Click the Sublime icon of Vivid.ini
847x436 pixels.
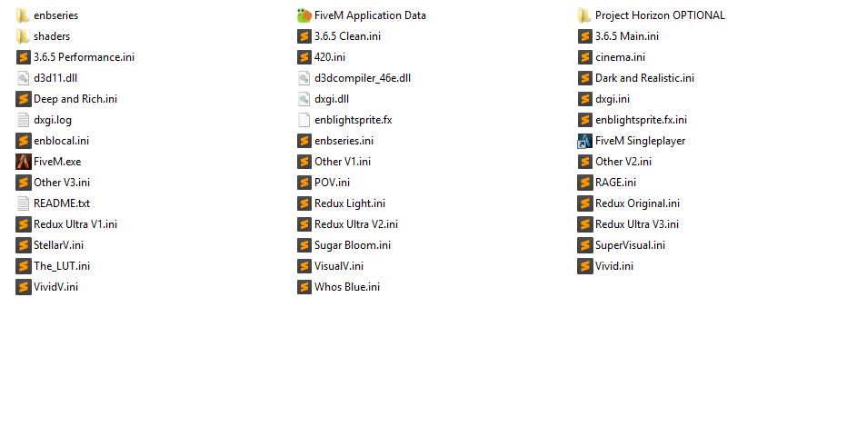tap(585, 266)
